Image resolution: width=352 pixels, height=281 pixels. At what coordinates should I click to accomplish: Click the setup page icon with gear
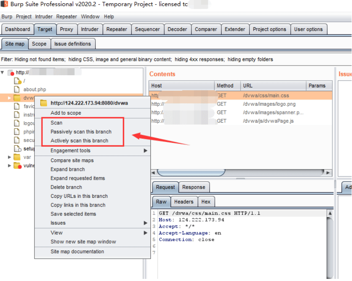(17, 149)
